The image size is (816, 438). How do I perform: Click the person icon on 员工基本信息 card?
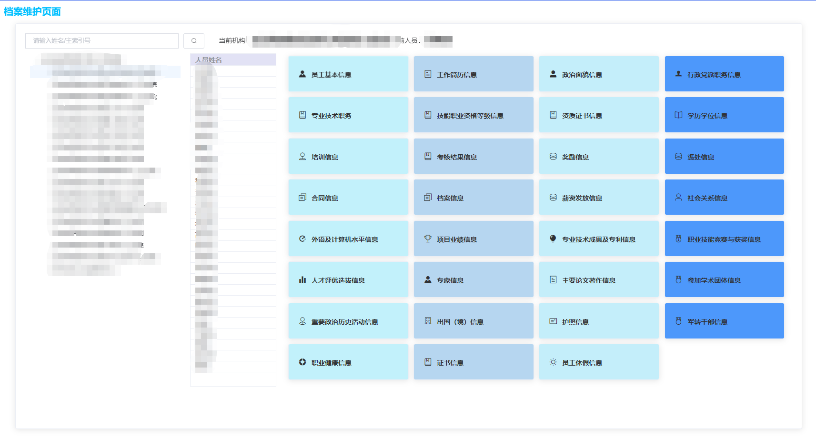pyautogui.click(x=302, y=74)
